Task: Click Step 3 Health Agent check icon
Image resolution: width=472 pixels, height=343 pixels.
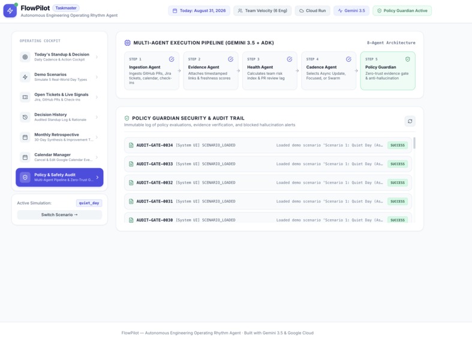Action: pos(290,59)
